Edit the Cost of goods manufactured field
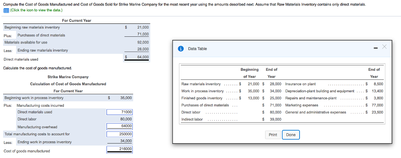This screenshot has height=158, width=401. [119, 149]
